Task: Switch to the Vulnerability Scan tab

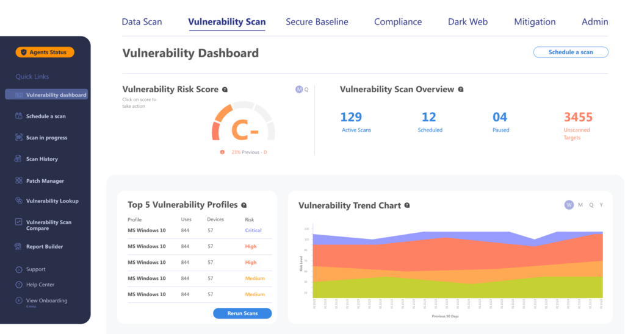Action: 227,22
